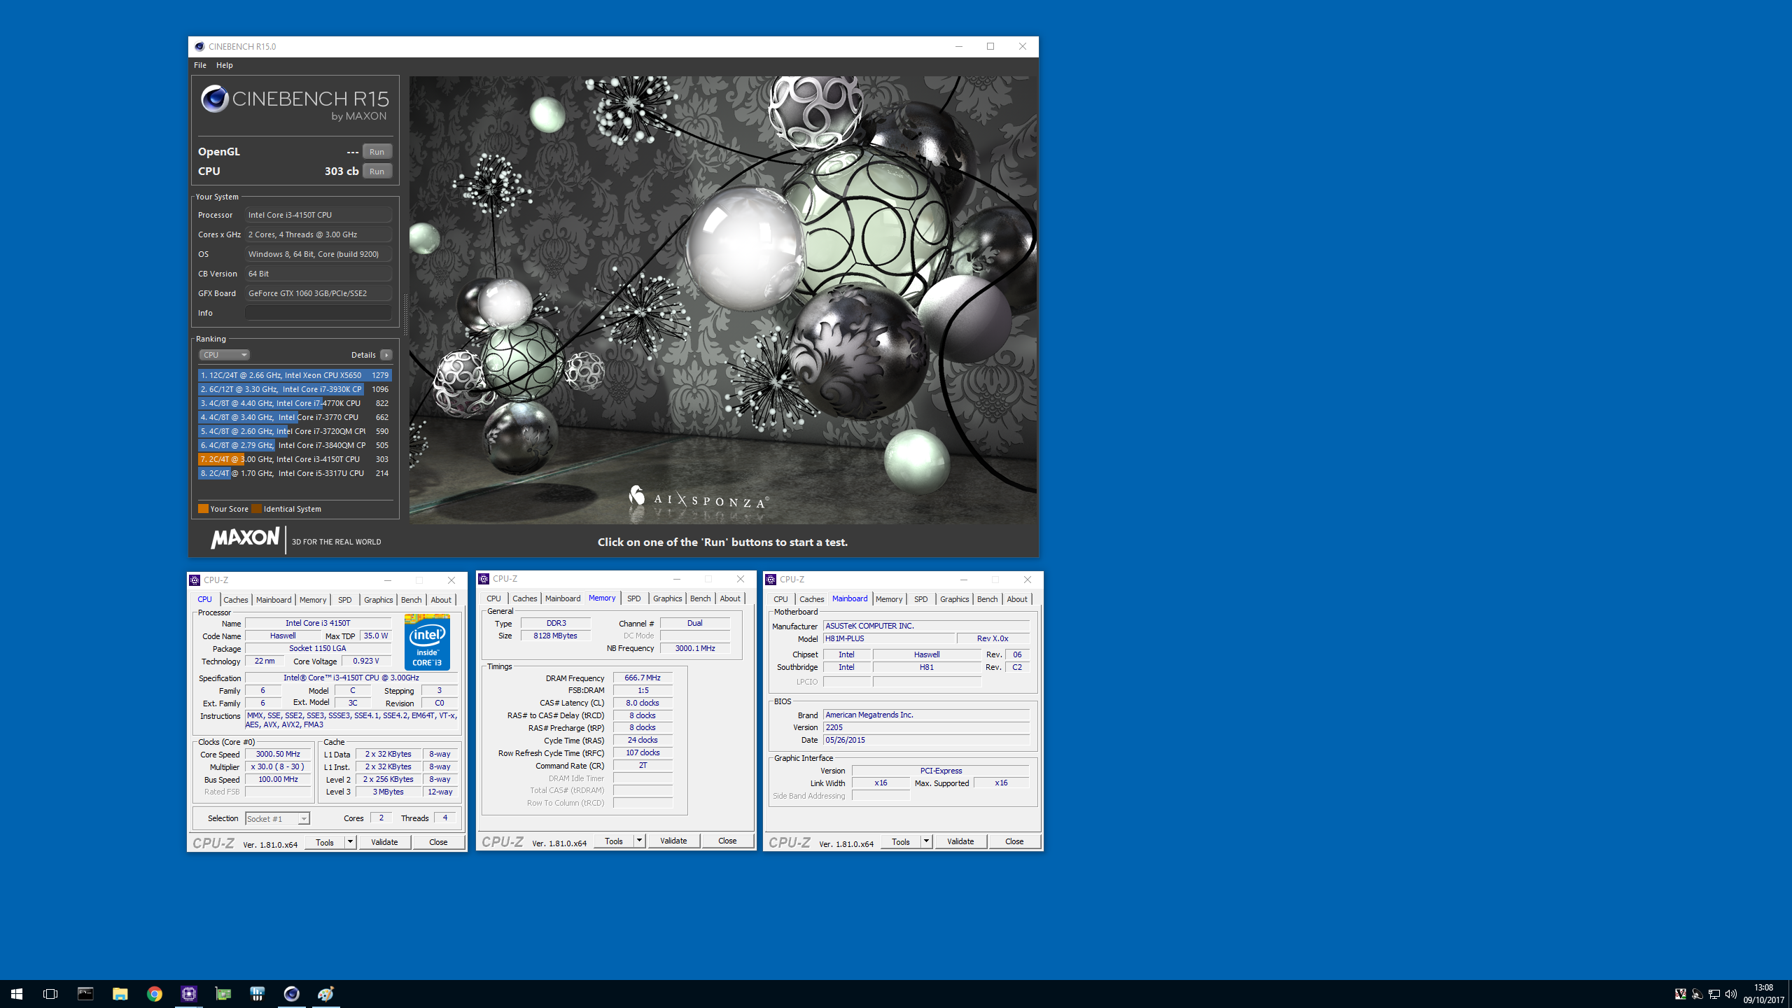Click the Identical System legend swatch

coord(257,509)
